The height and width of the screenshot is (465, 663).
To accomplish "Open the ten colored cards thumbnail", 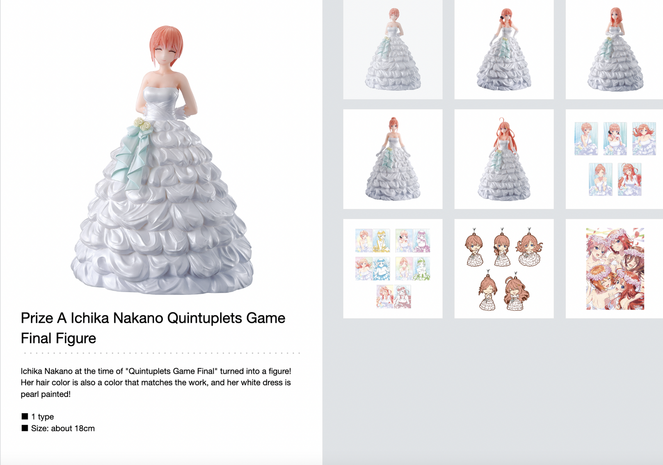I will 393,268.
